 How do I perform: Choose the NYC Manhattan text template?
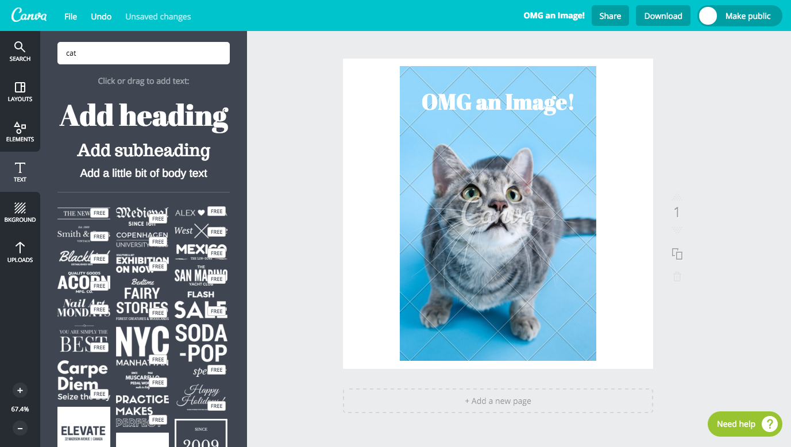pyautogui.click(x=142, y=346)
